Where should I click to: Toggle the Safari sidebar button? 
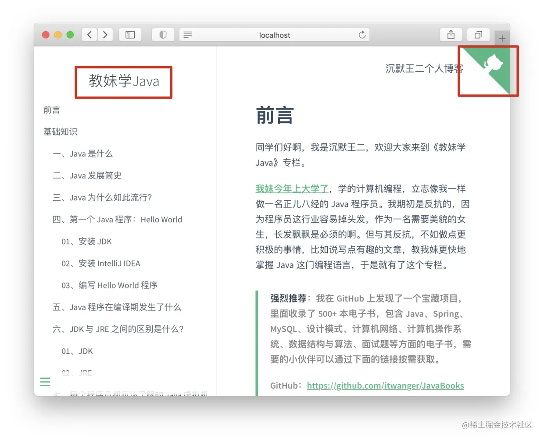coord(130,35)
